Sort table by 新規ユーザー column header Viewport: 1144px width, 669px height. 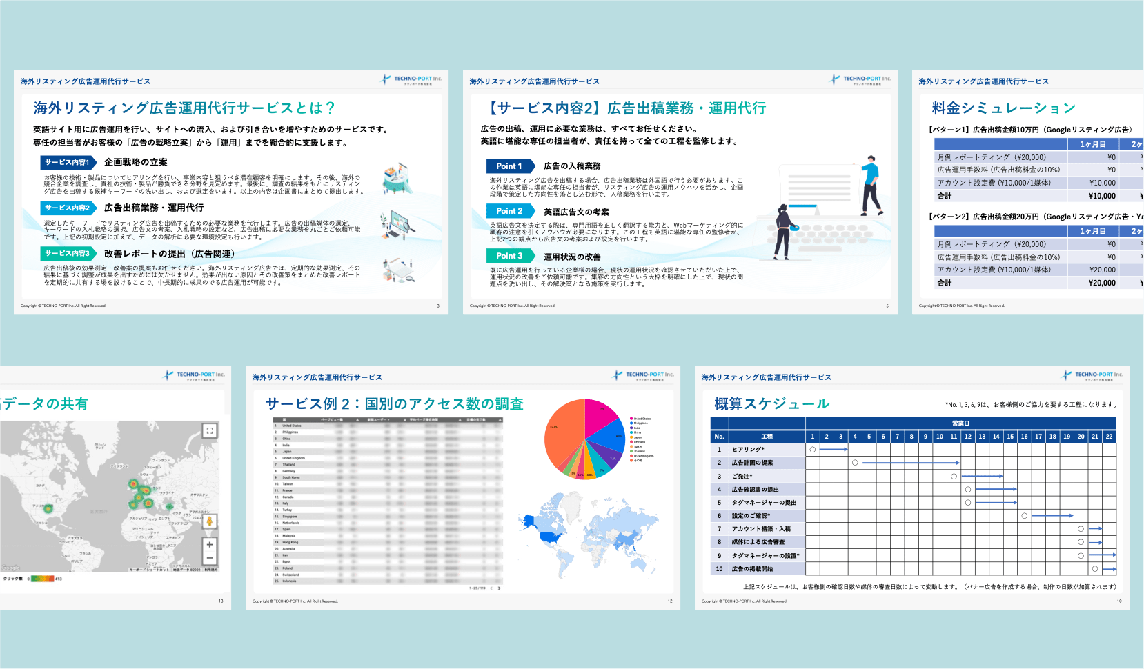(x=379, y=419)
